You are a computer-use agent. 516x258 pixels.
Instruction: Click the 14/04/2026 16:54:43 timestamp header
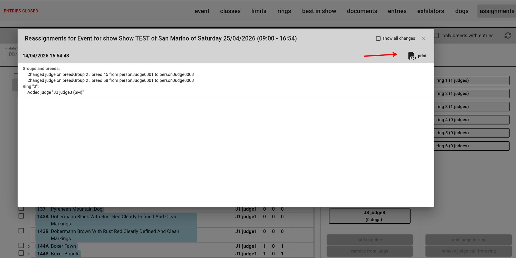pos(46,56)
